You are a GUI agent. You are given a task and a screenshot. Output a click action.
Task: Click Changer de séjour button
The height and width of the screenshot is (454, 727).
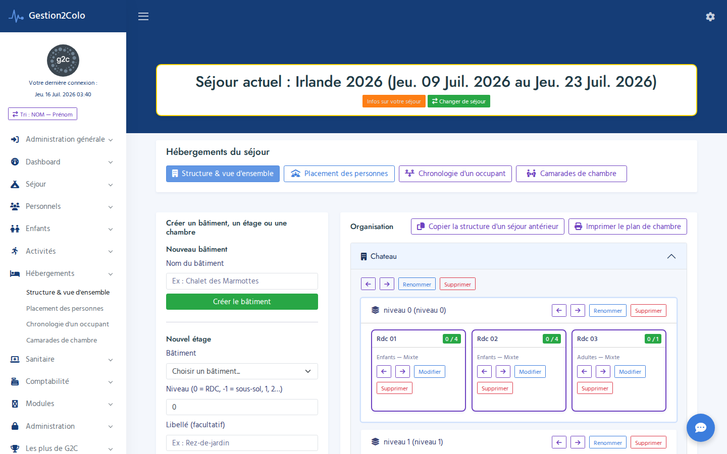point(459,101)
